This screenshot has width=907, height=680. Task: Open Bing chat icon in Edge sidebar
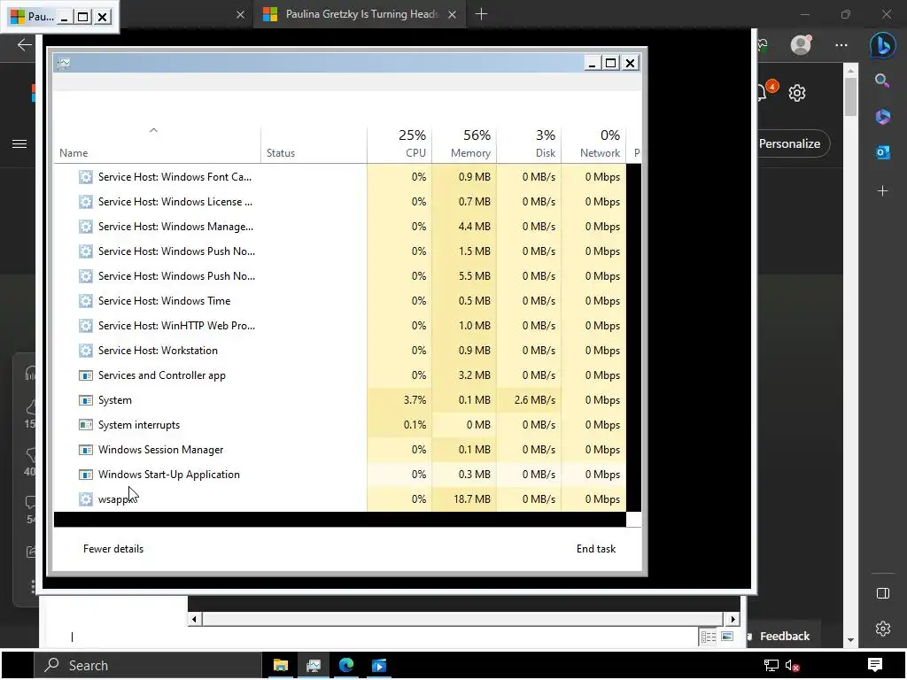(883, 45)
